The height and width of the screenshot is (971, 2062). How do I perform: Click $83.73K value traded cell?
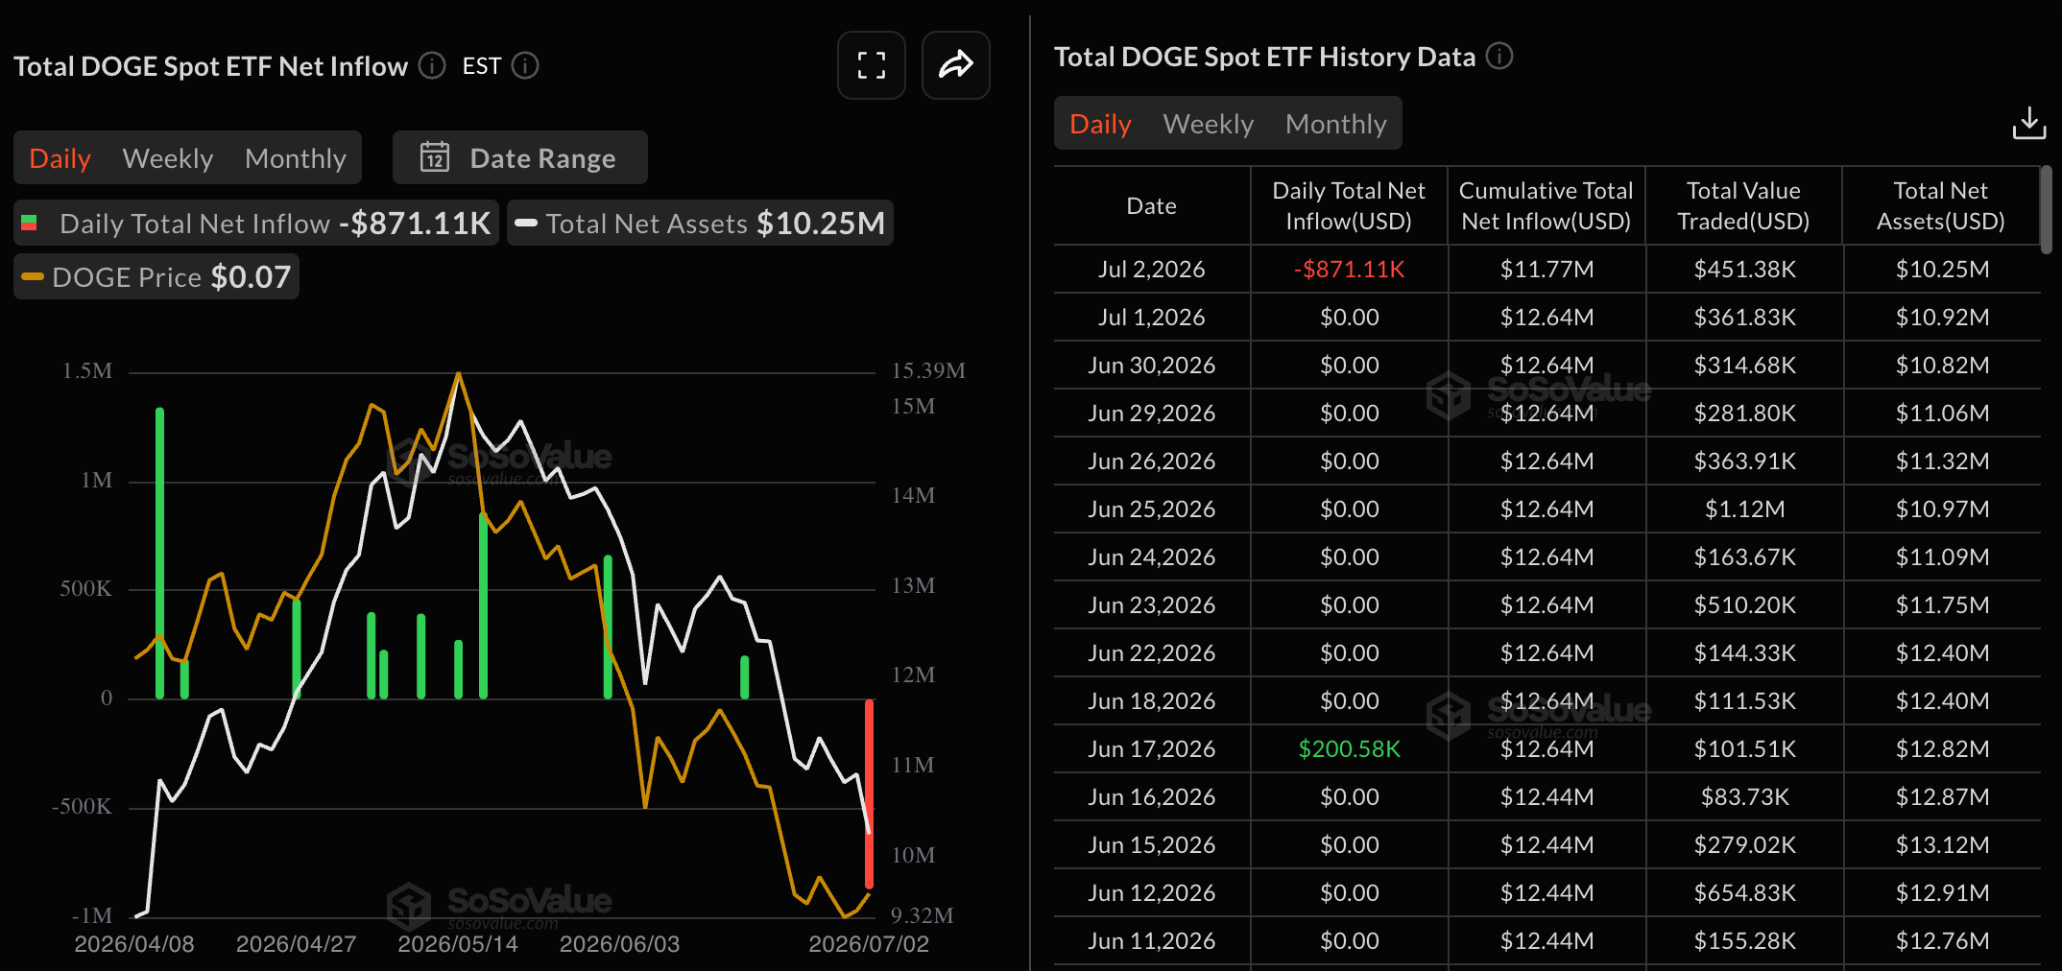(x=1744, y=797)
